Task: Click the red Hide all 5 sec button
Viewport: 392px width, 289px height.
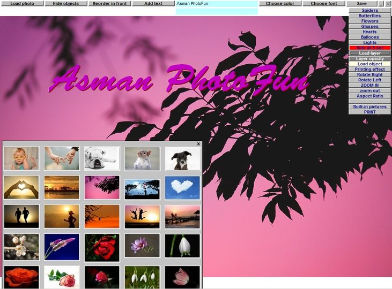Action: [x=369, y=48]
